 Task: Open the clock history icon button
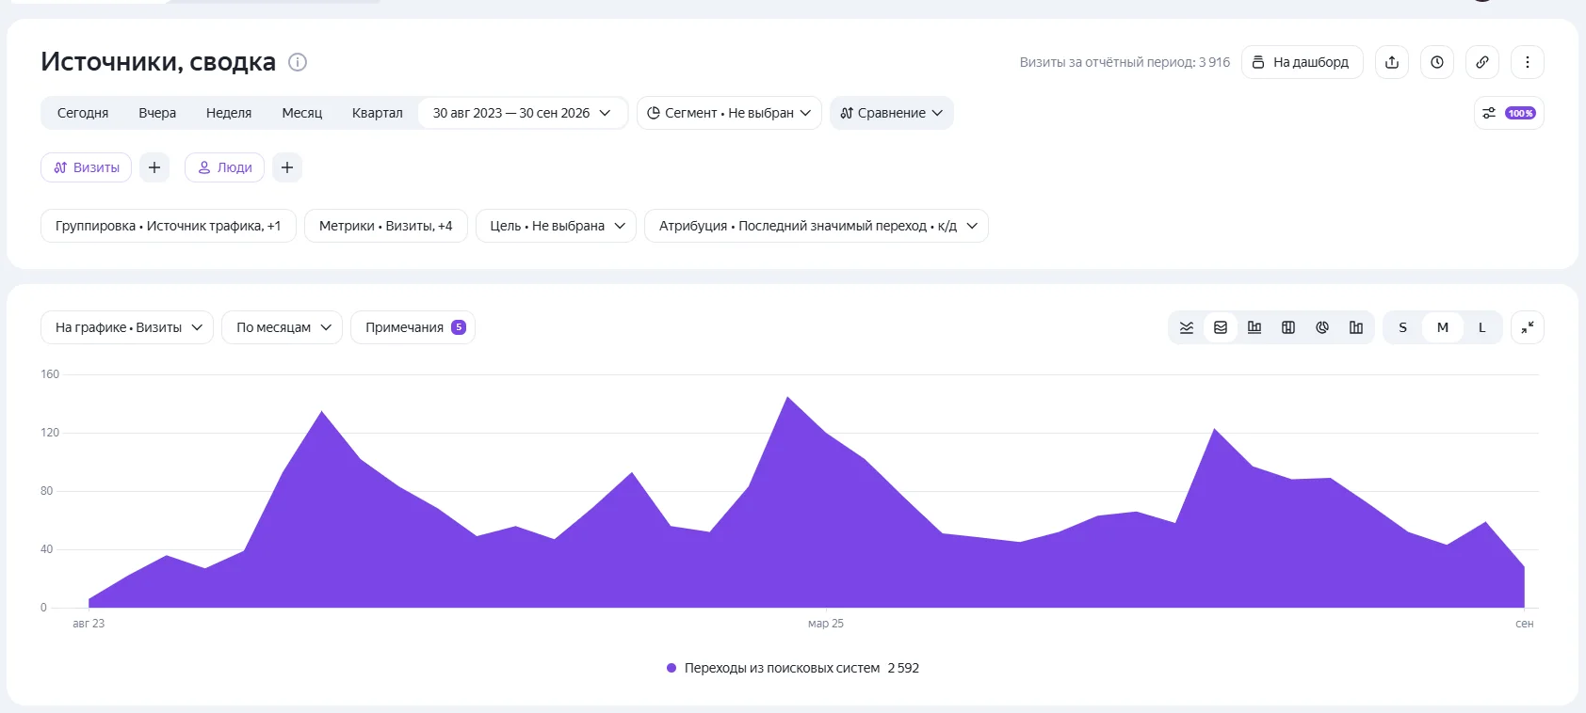coord(1437,62)
